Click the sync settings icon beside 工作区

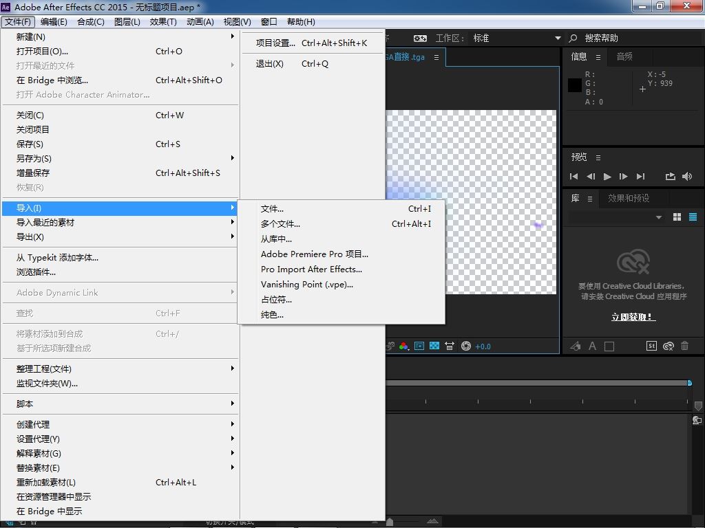420,38
